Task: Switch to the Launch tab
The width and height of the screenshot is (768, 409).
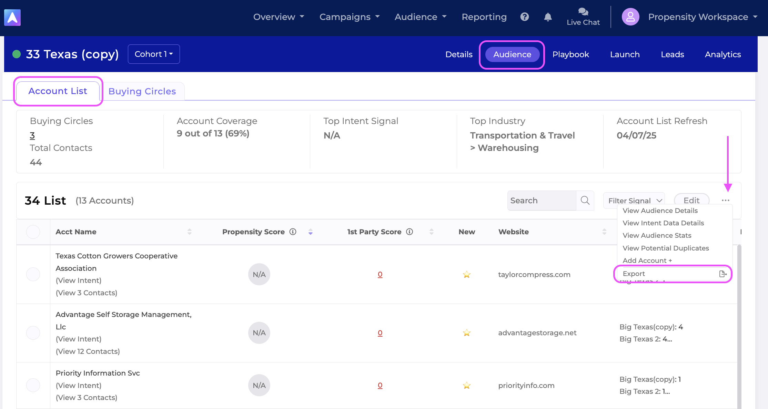Action: [x=625, y=54]
